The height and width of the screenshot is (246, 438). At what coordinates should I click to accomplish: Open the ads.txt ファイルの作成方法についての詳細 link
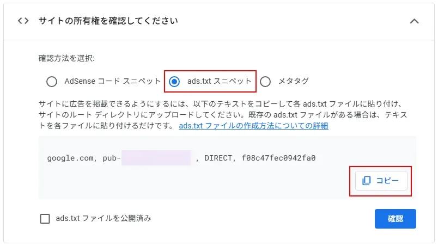(253, 126)
